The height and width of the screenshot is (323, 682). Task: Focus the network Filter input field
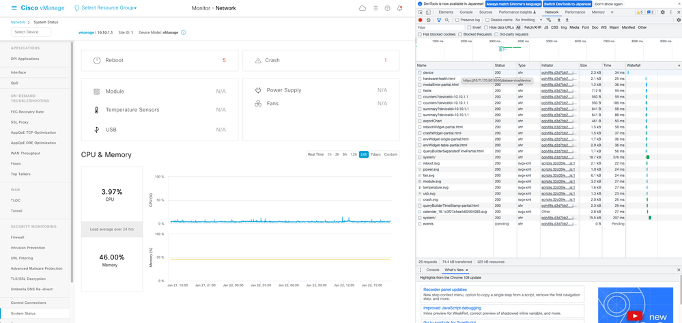pyautogui.click(x=440, y=27)
